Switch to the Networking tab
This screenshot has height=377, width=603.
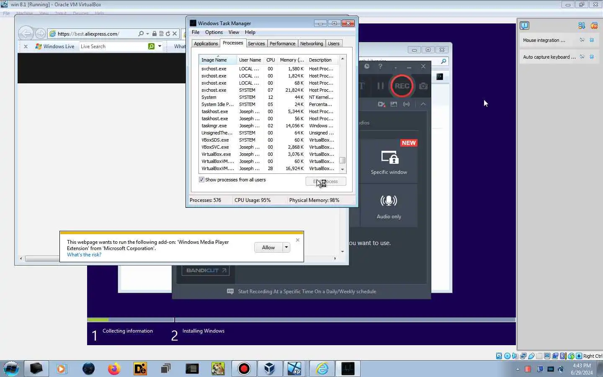(312, 44)
